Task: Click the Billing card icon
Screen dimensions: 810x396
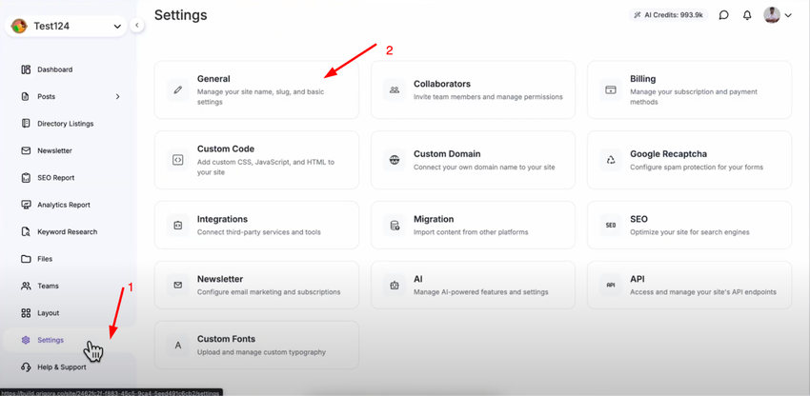Action: click(611, 89)
